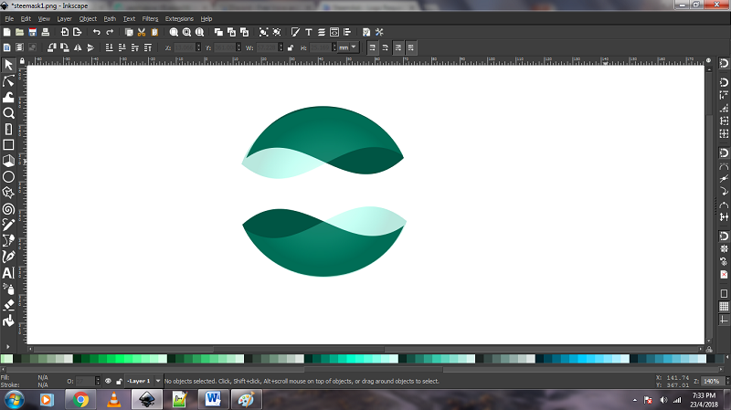731x410 pixels.
Task: Open Text and Font dialog icon
Action: [309, 32]
